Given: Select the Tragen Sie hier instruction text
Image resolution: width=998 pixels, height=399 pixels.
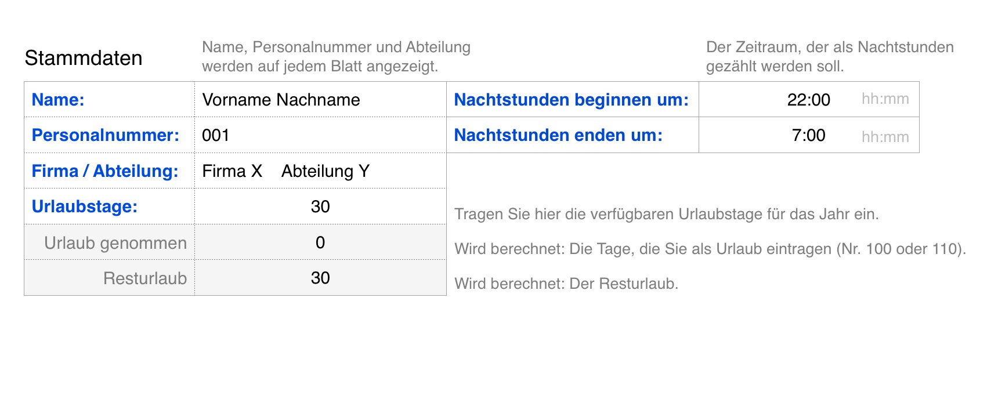Looking at the screenshot, I should pyautogui.click(x=666, y=214).
